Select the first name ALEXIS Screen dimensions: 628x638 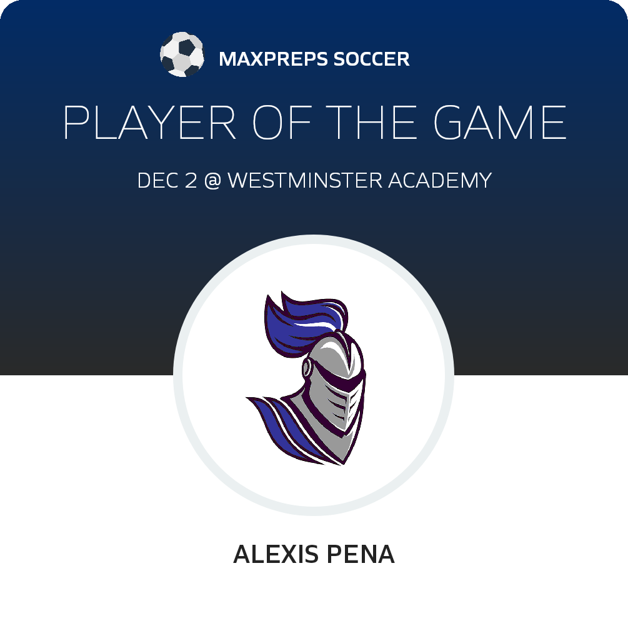(276, 554)
